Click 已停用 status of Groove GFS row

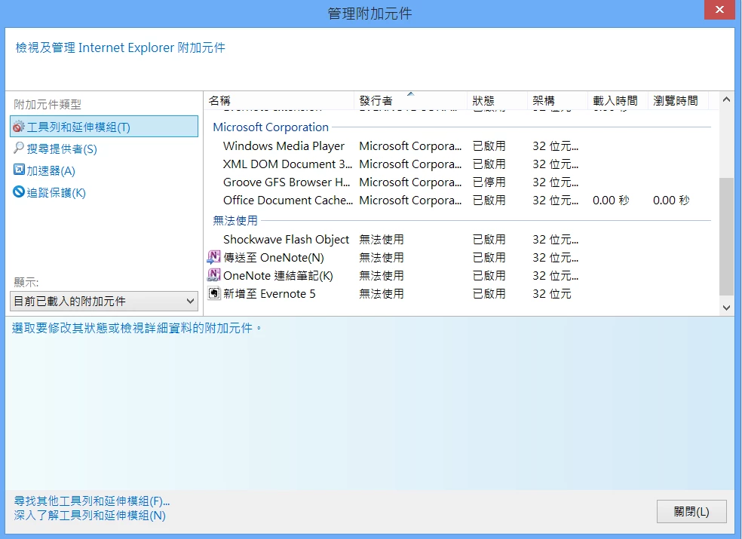pyautogui.click(x=489, y=182)
